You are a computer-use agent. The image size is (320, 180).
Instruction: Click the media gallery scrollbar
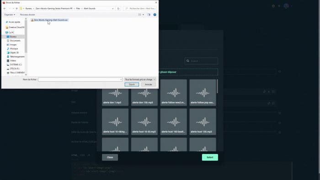217,86
